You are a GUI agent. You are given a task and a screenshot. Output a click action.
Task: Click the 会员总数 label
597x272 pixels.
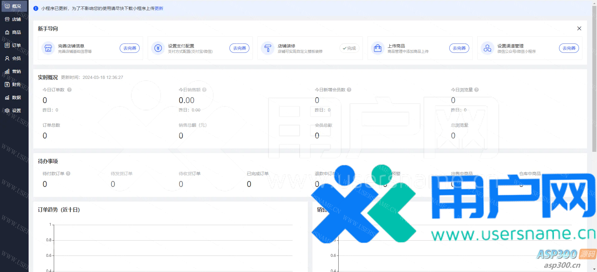[324, 125]
